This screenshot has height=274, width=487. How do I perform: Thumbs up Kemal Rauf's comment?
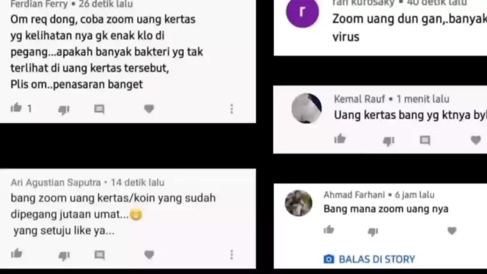click(x=340, y=139)
